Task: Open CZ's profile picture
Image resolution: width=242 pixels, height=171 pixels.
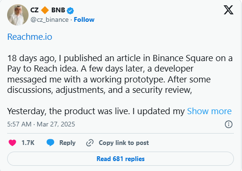Action: click(18, 15)
